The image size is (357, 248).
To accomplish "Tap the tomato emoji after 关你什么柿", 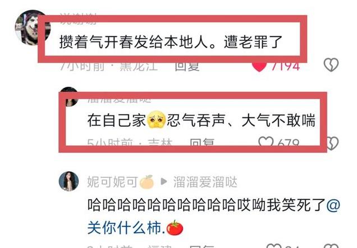I will (175, 227).
